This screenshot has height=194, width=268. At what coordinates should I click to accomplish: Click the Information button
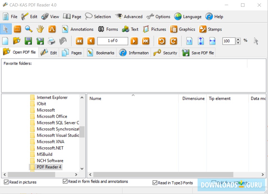point(134,53)
